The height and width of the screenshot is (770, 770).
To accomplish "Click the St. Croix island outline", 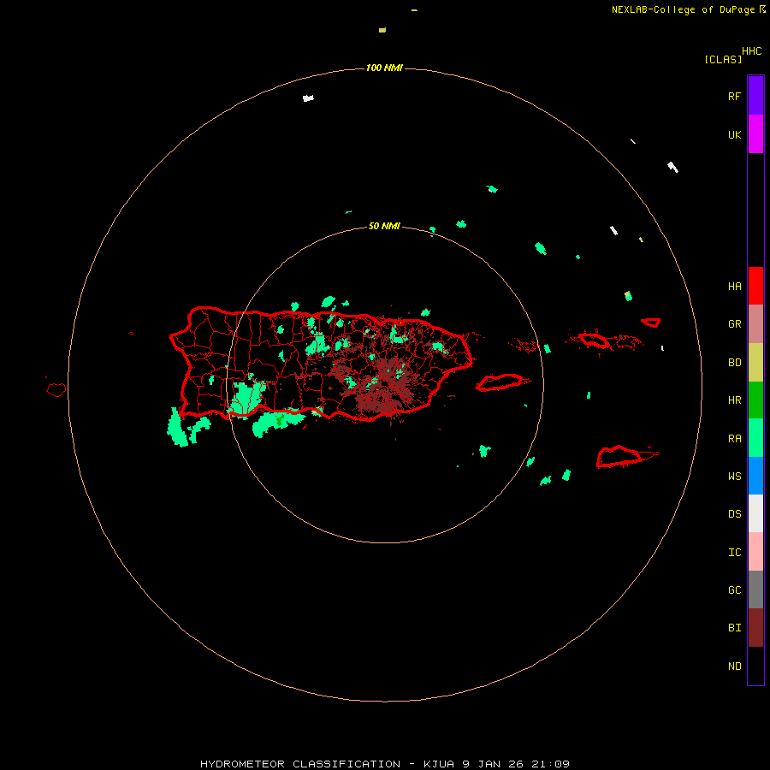I will pos(619,457).
